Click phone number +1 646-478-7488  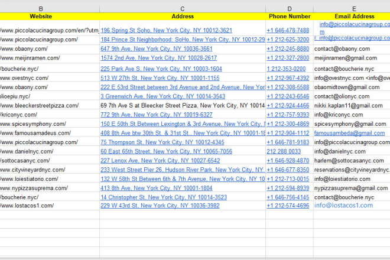click(x=288, y=30)
